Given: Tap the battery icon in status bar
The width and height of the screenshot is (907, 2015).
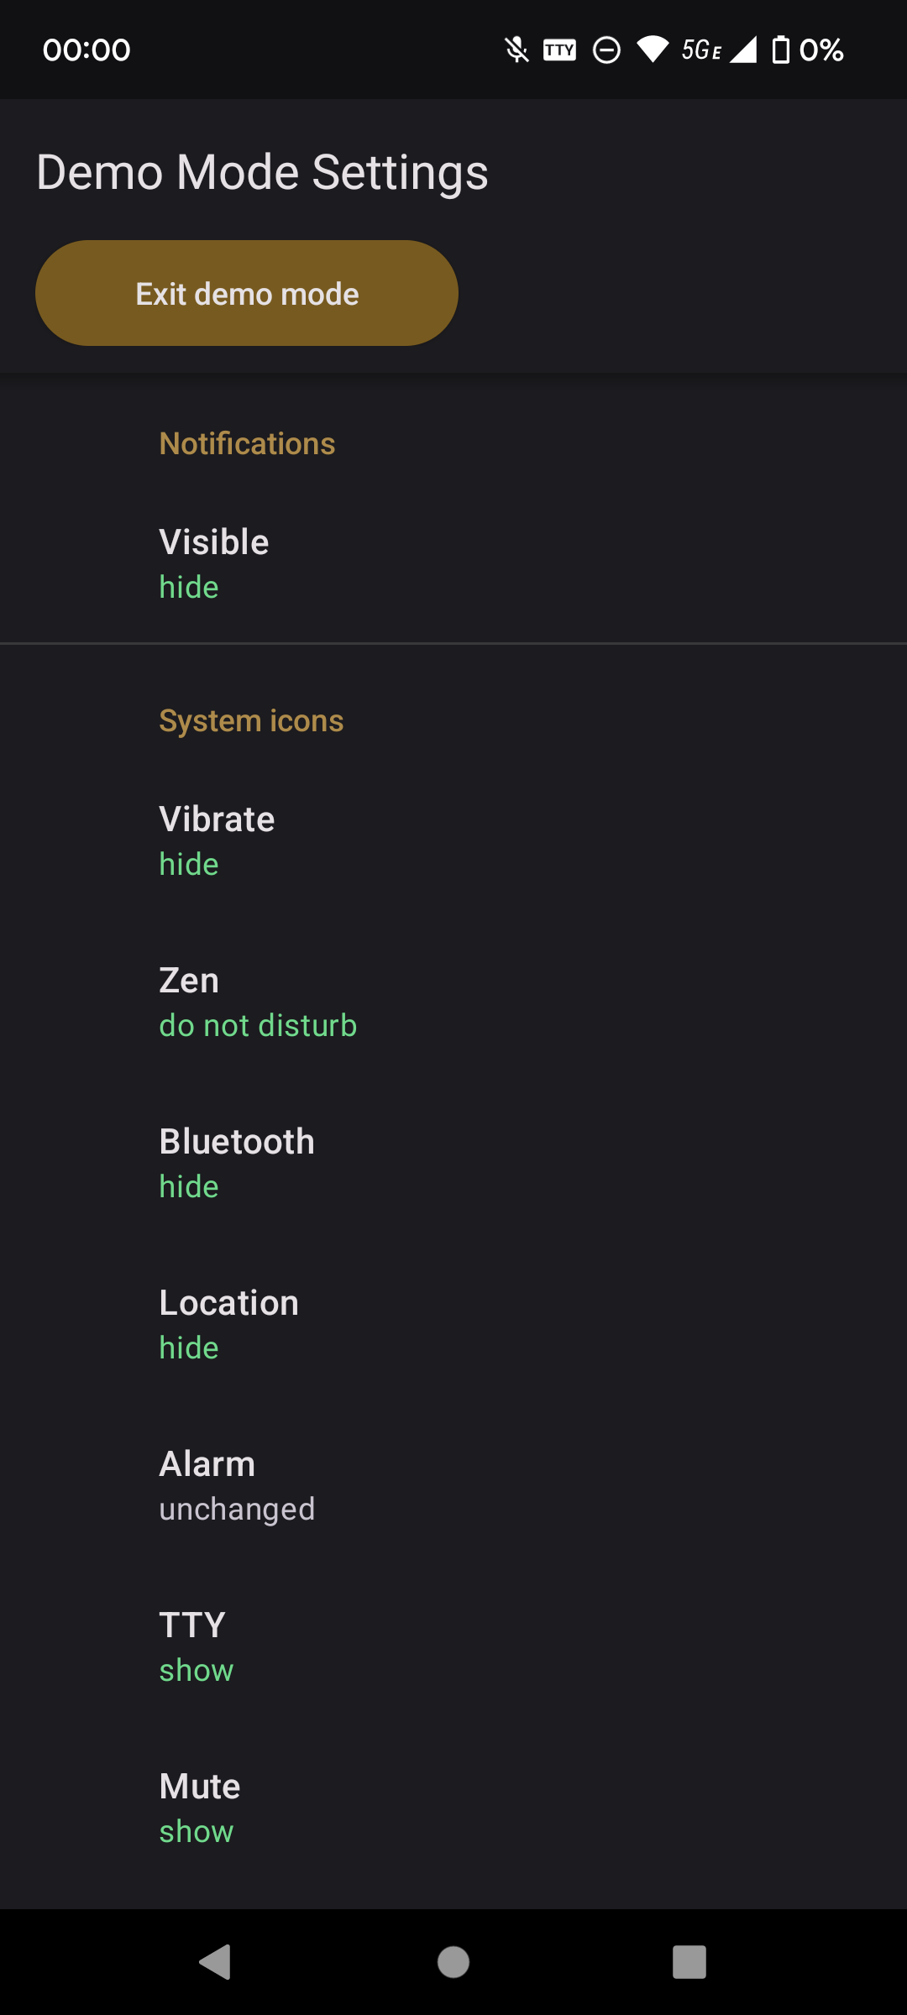Looking at the screenshot, I should point(781,50).
